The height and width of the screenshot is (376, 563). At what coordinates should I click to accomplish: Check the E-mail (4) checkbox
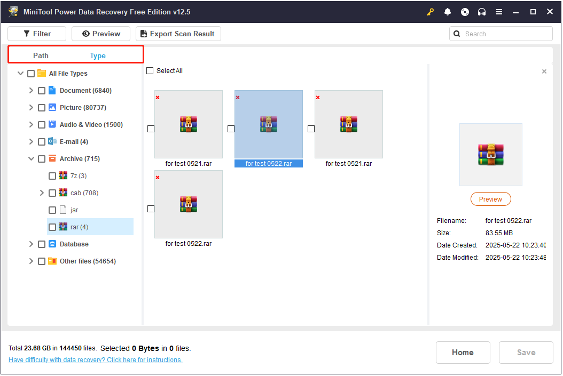[42, 142]
